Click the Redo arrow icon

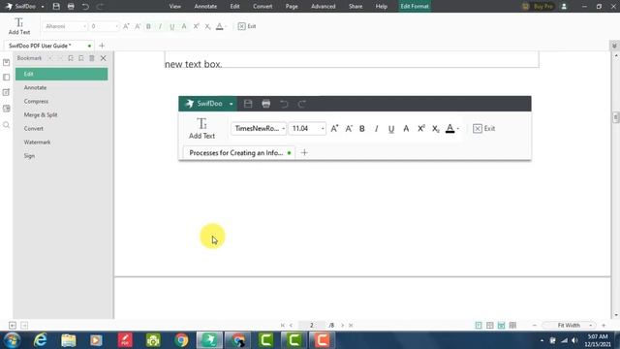tap(100, 7)
